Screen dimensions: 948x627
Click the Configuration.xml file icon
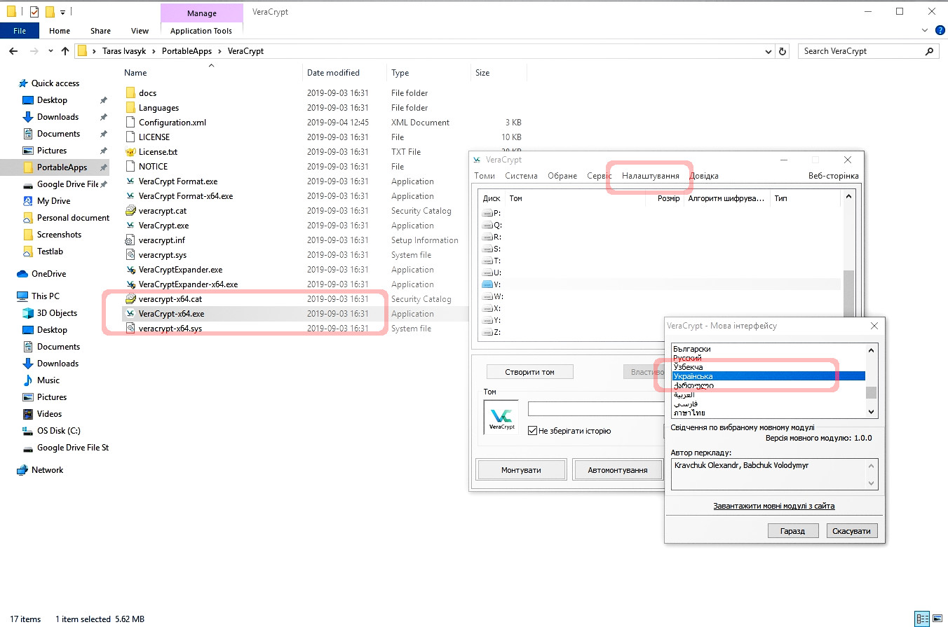tap(130, 122)
